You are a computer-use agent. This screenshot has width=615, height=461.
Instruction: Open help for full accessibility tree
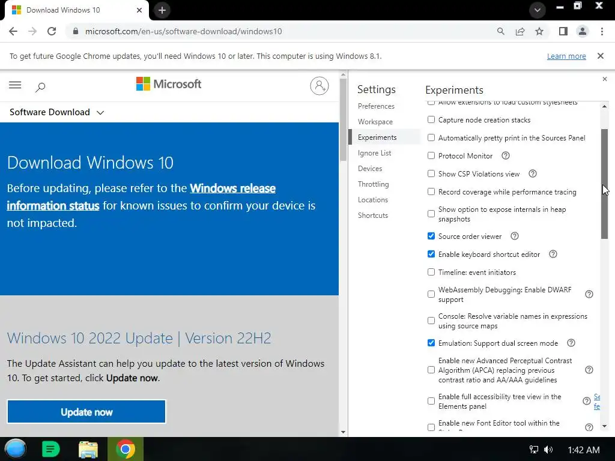586,401
